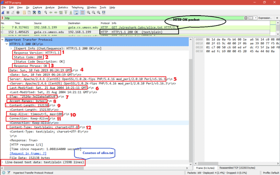Screen dimensions: 280x175
Task: Open the Help menu
Action: pyautogui.click(x=112, y=8)
